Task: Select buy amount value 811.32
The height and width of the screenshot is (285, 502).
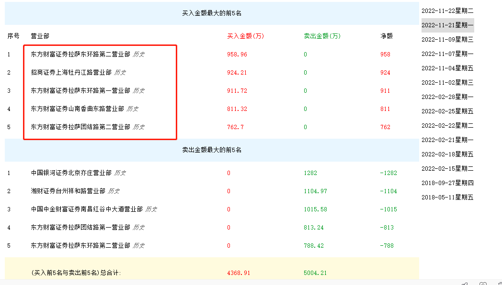Action: point(237,110)
